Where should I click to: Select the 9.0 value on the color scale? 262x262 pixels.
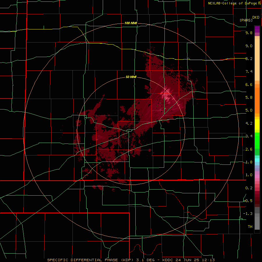click(x=249, y=46)
